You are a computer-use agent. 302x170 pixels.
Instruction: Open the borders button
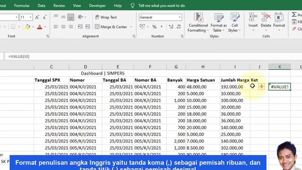[13, 26]
